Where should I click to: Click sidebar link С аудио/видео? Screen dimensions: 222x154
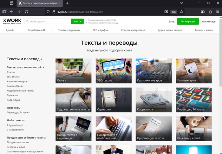(15, 125)
